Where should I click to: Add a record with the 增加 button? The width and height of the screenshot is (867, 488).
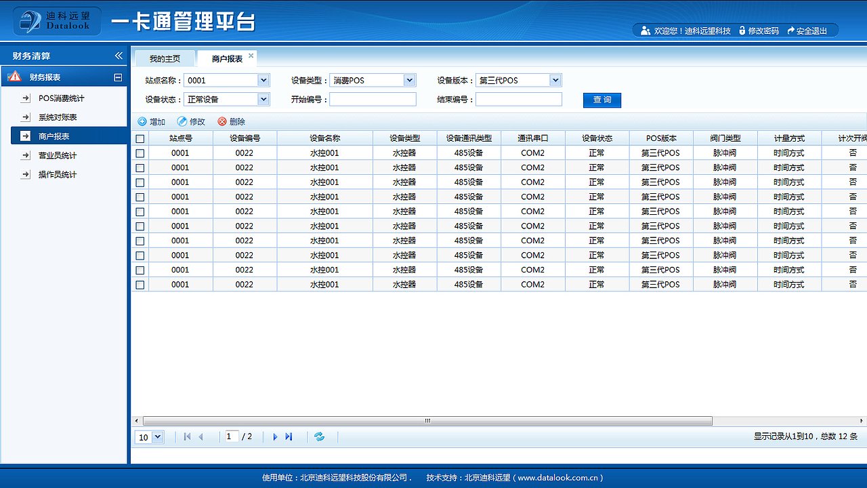coord(152,122)
